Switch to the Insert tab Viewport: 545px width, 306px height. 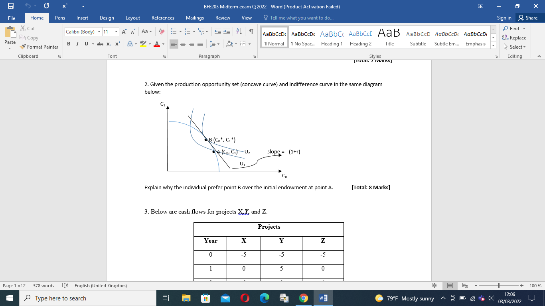coord(83,18)
